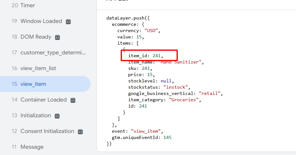Click the stockstatus "instock" code line
This screenshot has width=296, height=155.
[158, 87]
